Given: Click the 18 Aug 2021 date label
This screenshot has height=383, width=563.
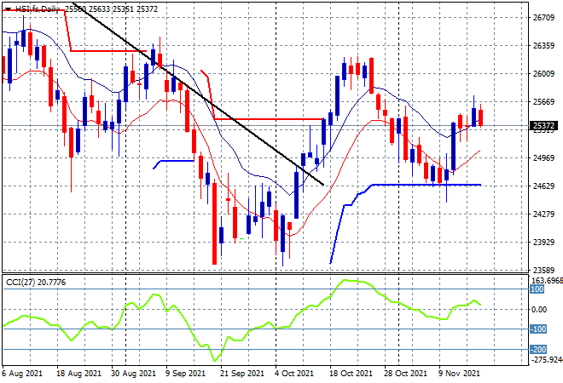Looking at the screenshot, I should click(79, 374).
